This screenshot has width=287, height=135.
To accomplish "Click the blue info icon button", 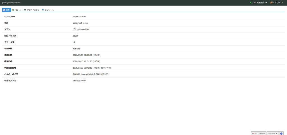I will click(x=281, y=133).
